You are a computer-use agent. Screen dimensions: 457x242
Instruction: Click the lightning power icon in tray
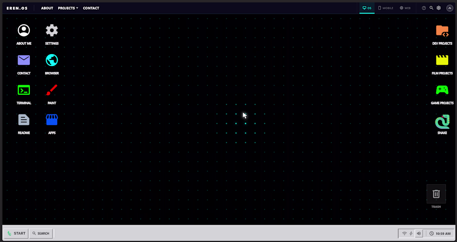[x=411, y=234]
